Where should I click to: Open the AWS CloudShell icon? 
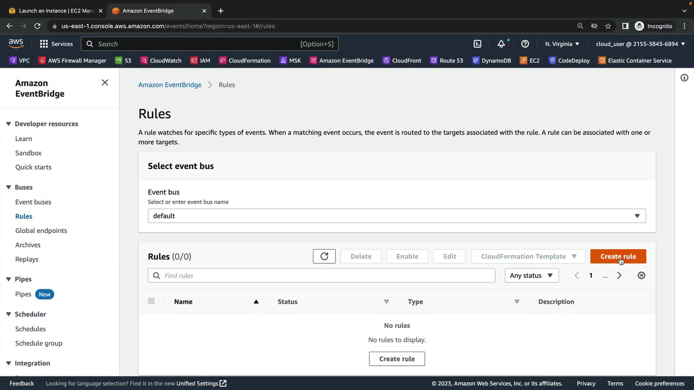pyautogui.click(x=477, y=44)
